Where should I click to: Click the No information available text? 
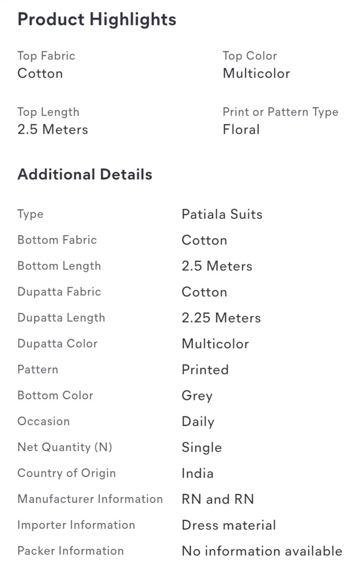coord(262,551)
